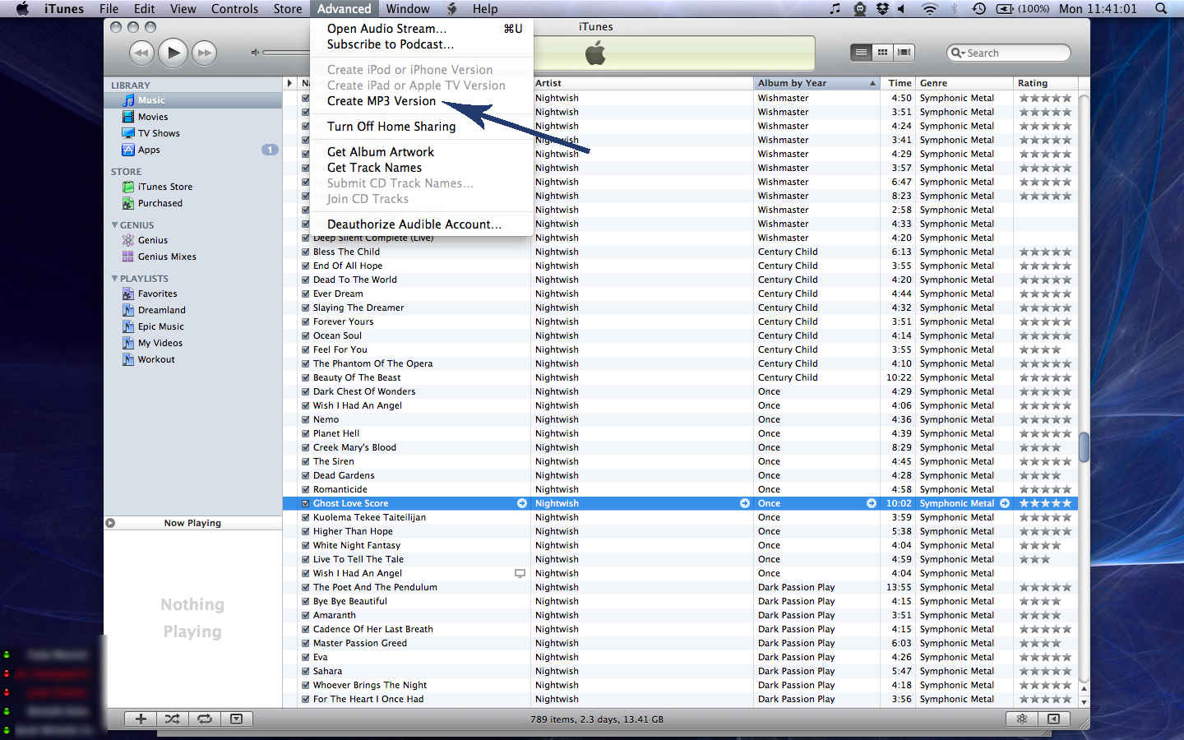Click video icon on Wish I Had An Angel
Image resolution: width=1184 pixels, height=740 pixels.
coord(520,573)
